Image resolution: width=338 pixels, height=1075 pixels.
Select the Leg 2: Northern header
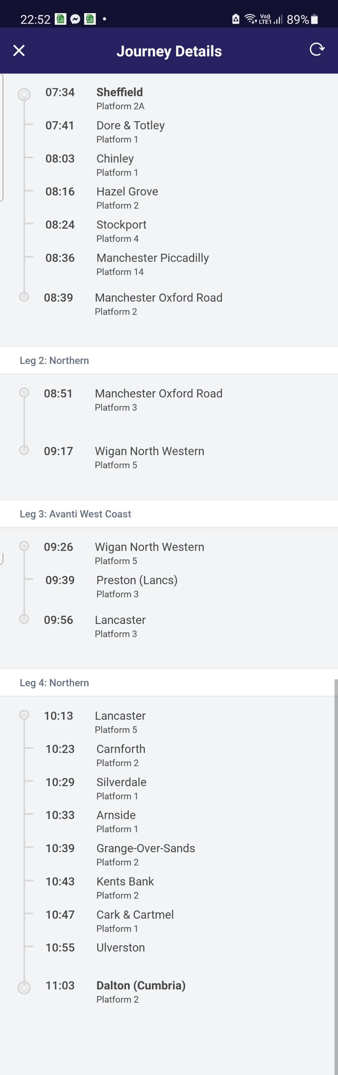tap(54, 360)
